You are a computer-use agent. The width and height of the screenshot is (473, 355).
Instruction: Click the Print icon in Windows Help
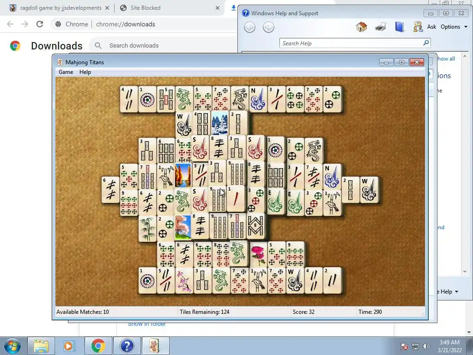[381, 27]
